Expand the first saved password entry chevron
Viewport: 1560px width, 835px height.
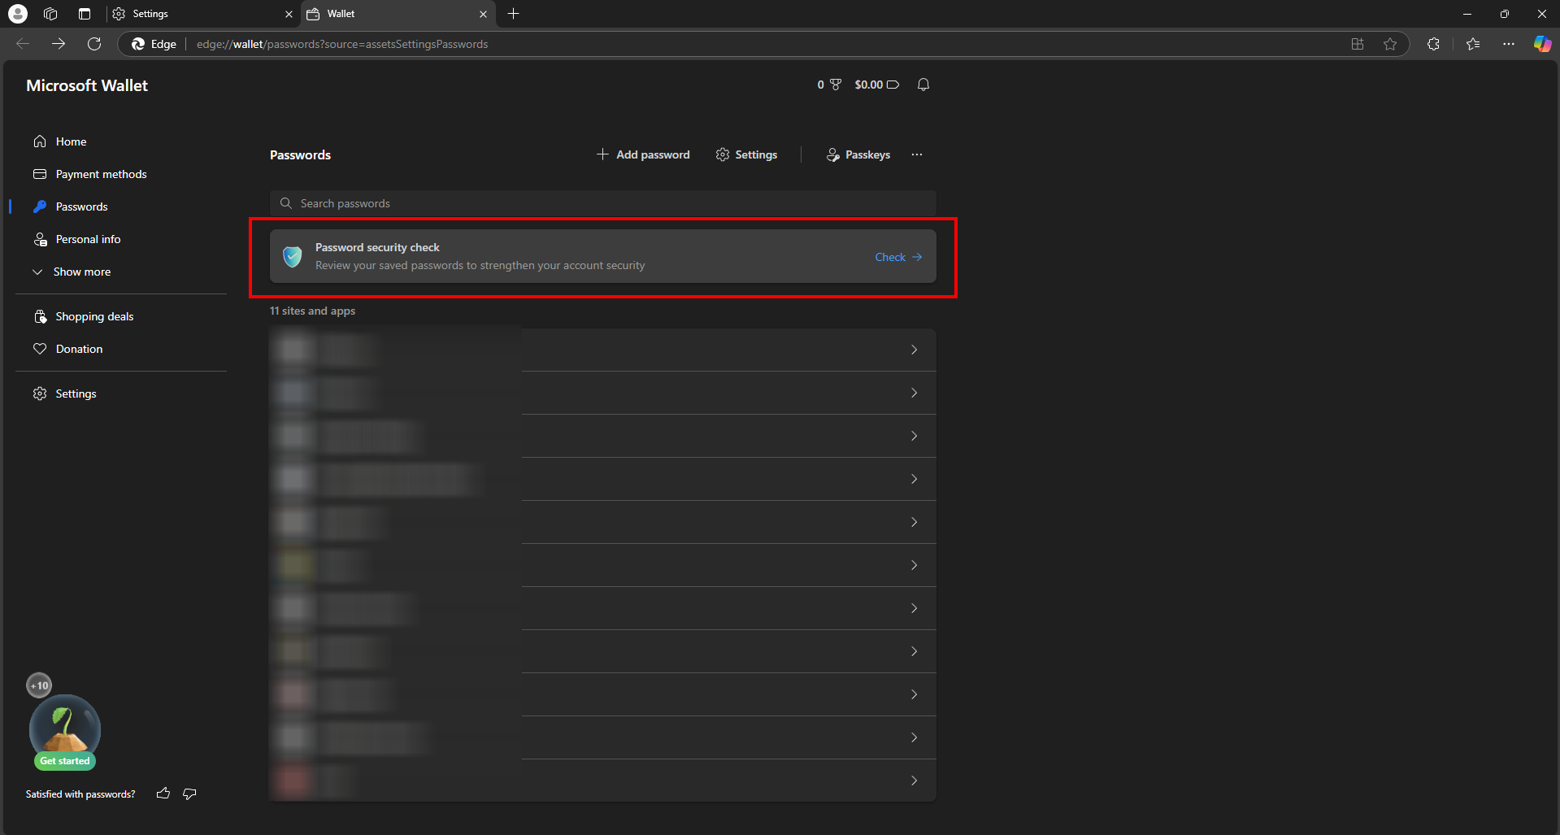coord(915,350)
